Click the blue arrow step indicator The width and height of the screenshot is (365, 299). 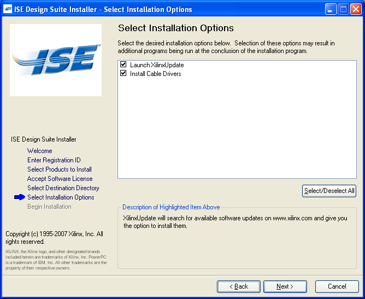20,197
